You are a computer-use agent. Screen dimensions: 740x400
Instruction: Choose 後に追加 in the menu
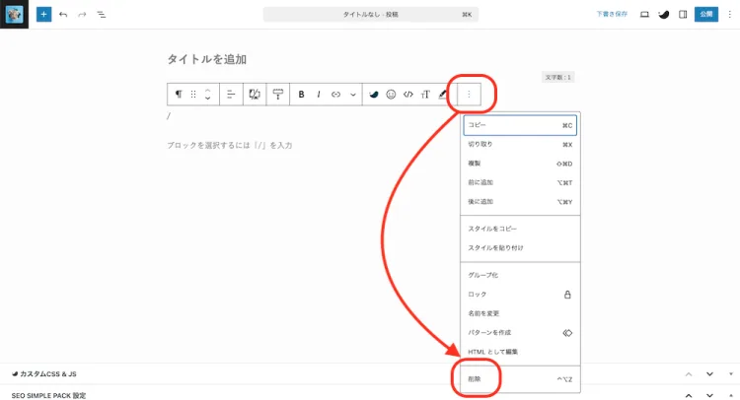[520, 202]
